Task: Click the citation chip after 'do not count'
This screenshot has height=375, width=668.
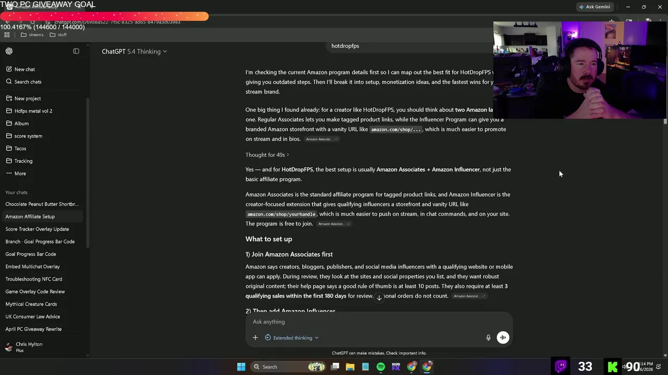Action: (x=469, y=296)
